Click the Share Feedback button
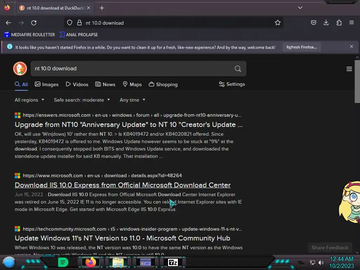The height and width of the screenshot is (270, 360). (330, 247)
